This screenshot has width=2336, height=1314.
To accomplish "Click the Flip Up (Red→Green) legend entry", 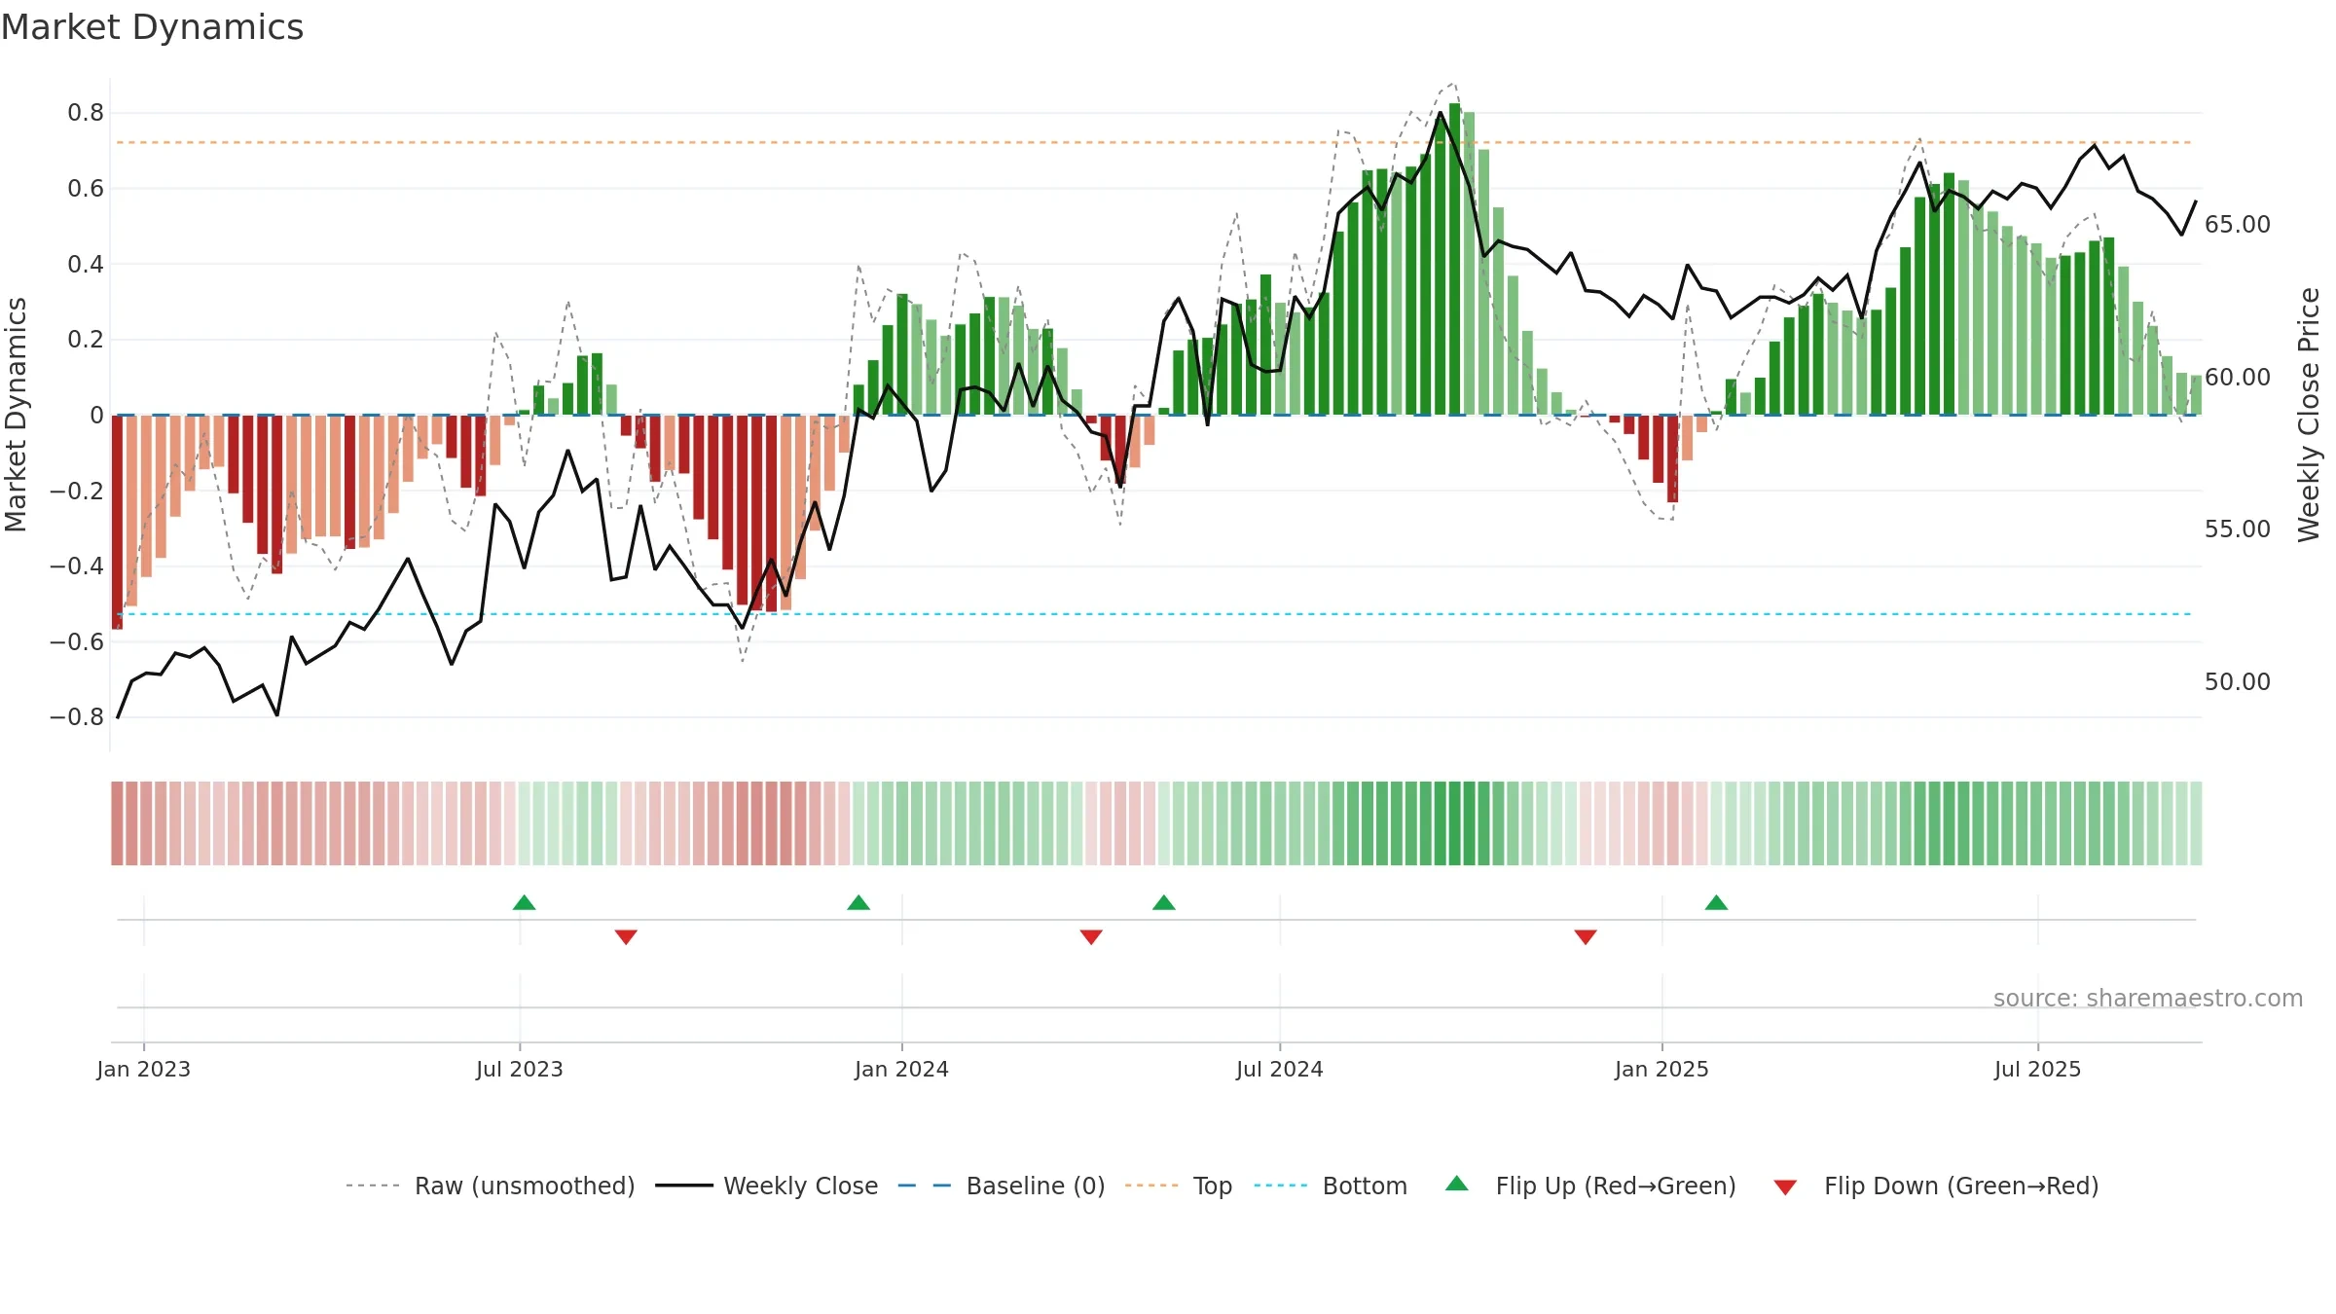I will (x=1590, y=1186).
